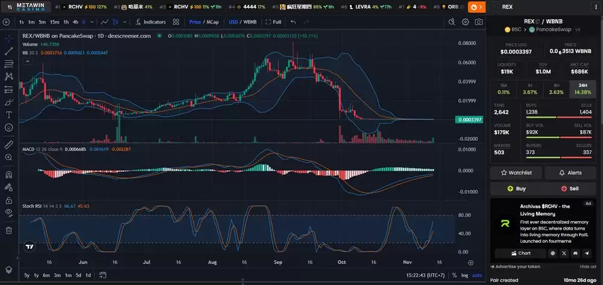Add REX to Watchlist

click(516, 172)
